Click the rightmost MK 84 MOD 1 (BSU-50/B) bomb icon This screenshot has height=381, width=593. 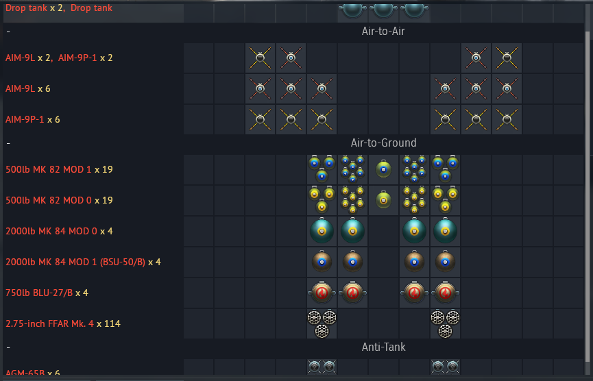(x=445, y=262)
